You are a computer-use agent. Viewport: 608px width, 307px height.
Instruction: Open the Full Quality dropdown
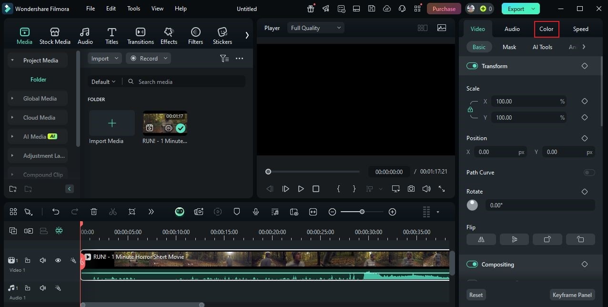pos(316,28)
